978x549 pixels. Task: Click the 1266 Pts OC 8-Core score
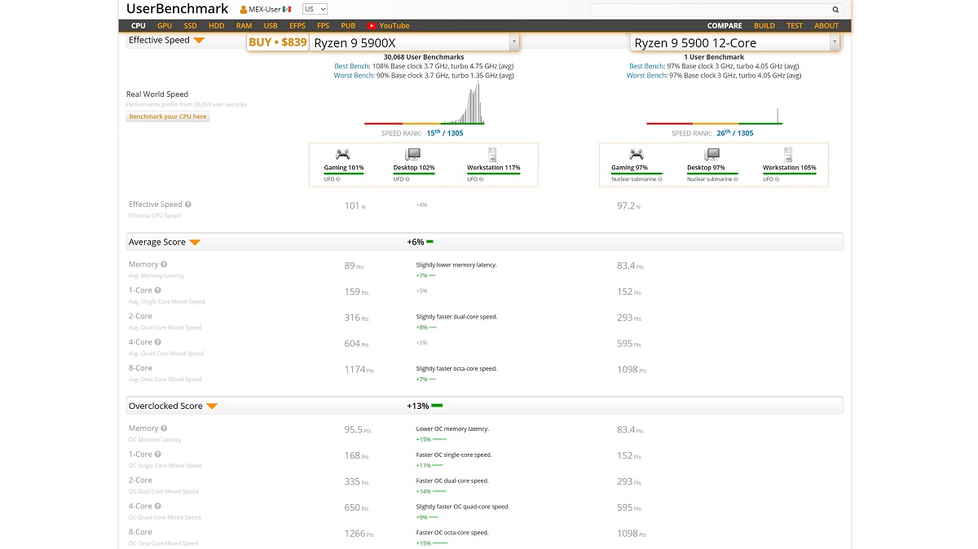tap(359, 535)
